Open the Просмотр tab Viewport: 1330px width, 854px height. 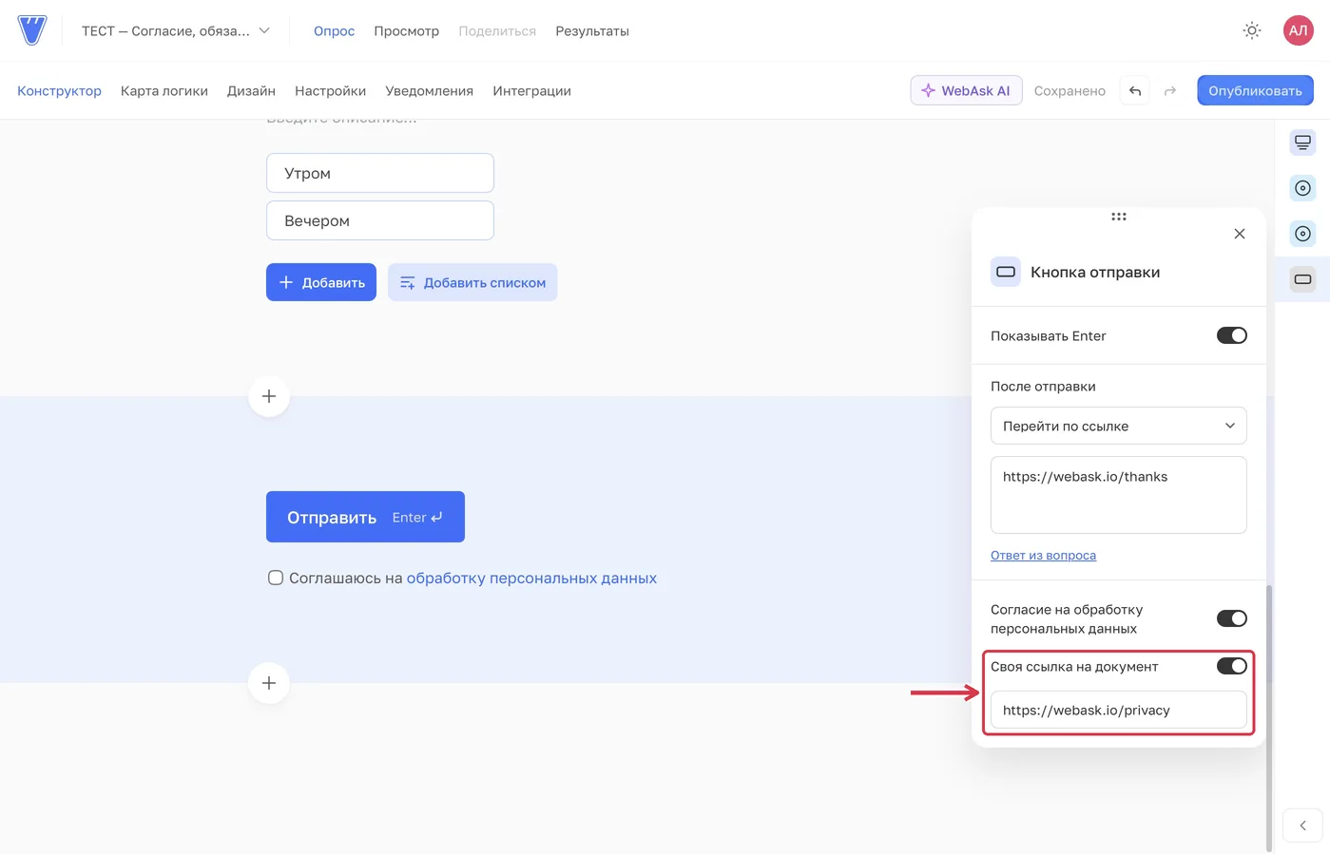(x=406, y=30)
